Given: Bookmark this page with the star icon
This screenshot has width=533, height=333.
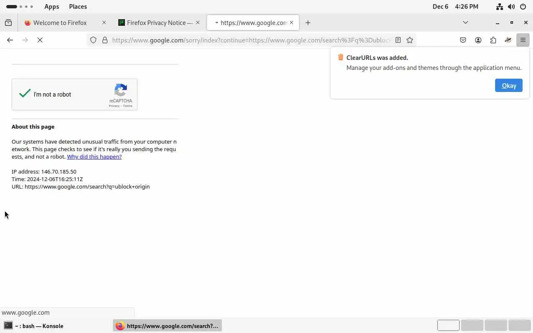Looking at the screenshot, I should (410, 40).
